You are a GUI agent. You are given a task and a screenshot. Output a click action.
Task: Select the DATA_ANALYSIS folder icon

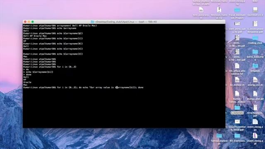click(255, 52)
